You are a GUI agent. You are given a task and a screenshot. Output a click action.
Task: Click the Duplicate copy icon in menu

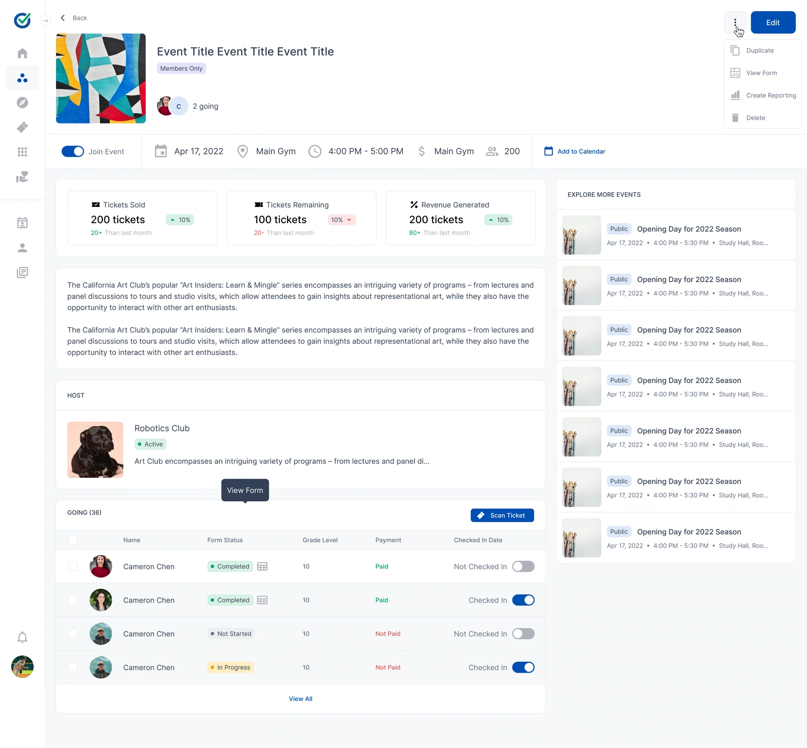tap(735, 50)
